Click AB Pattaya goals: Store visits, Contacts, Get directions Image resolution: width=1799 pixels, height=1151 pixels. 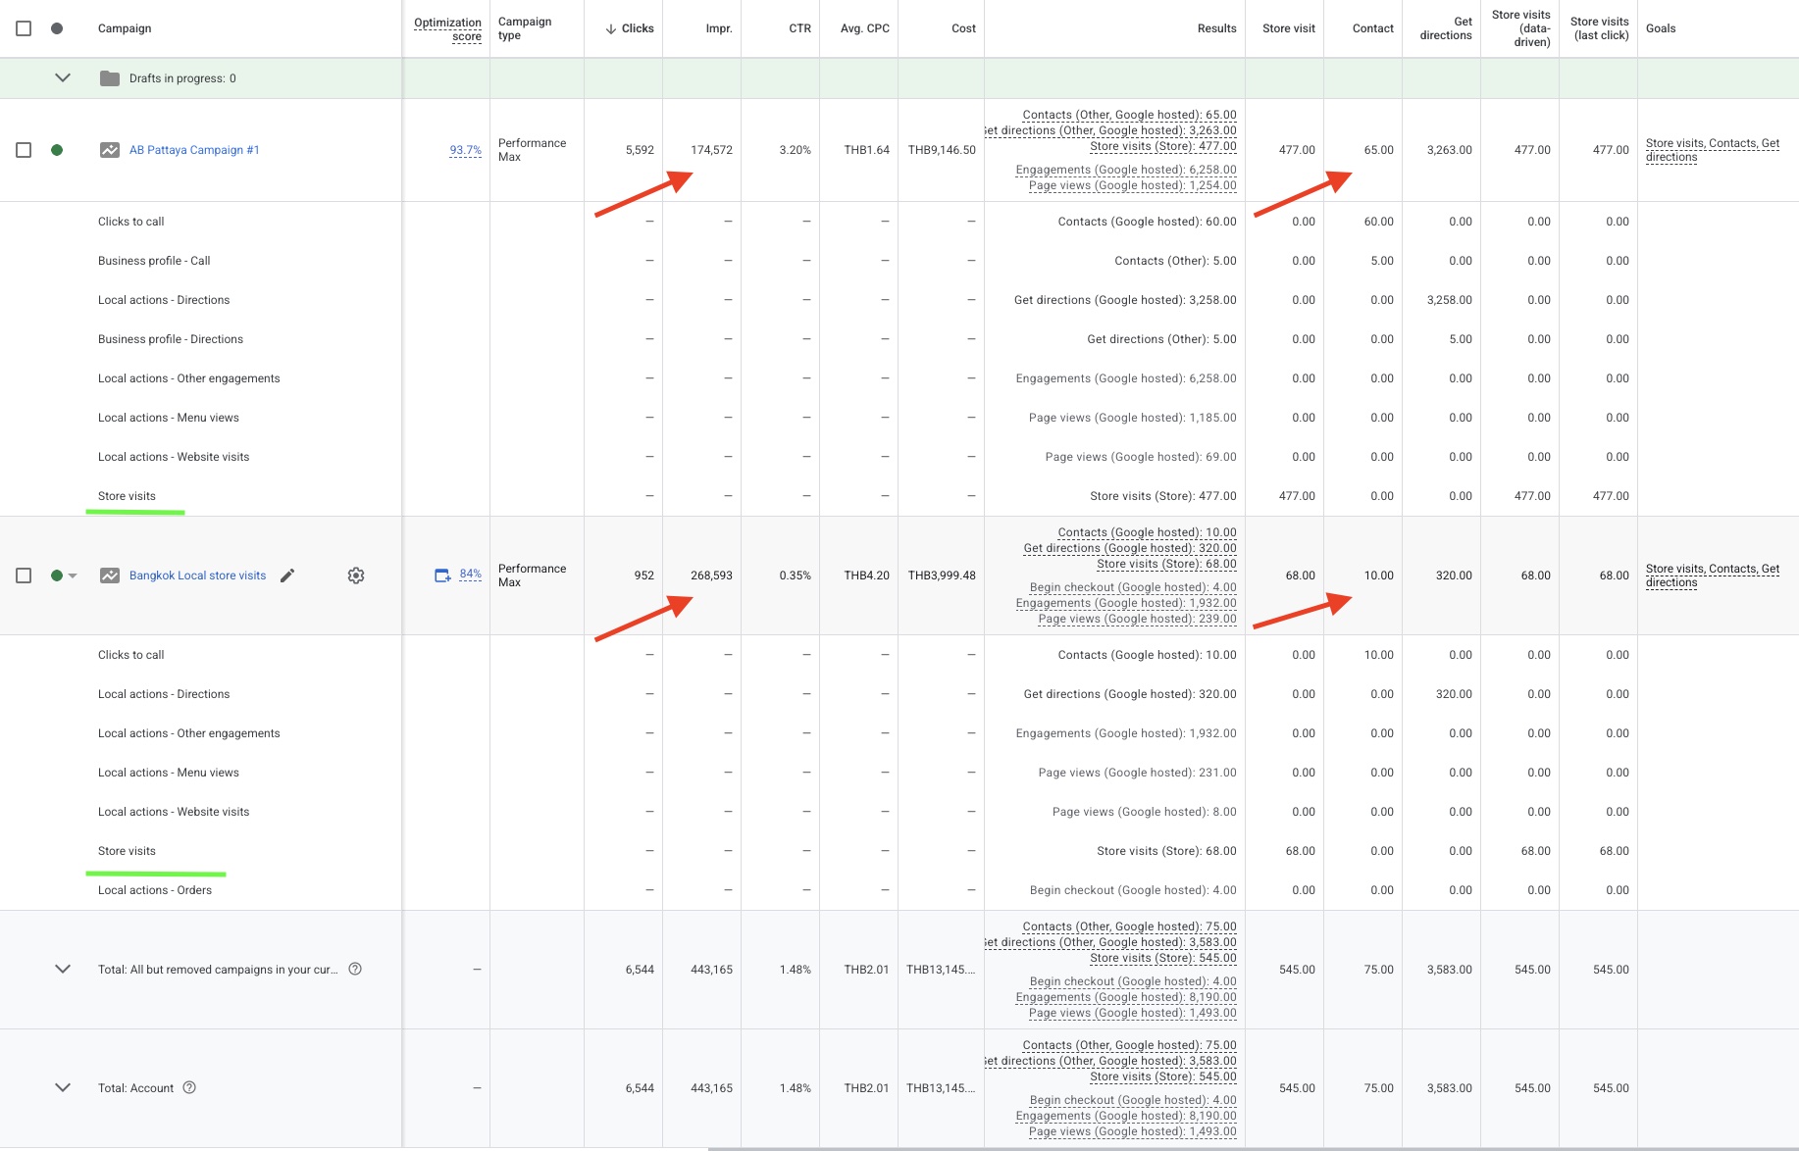click(1713, 150)
